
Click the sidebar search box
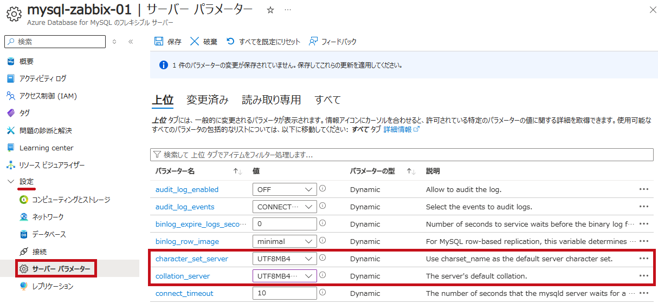tap(55, 42)
